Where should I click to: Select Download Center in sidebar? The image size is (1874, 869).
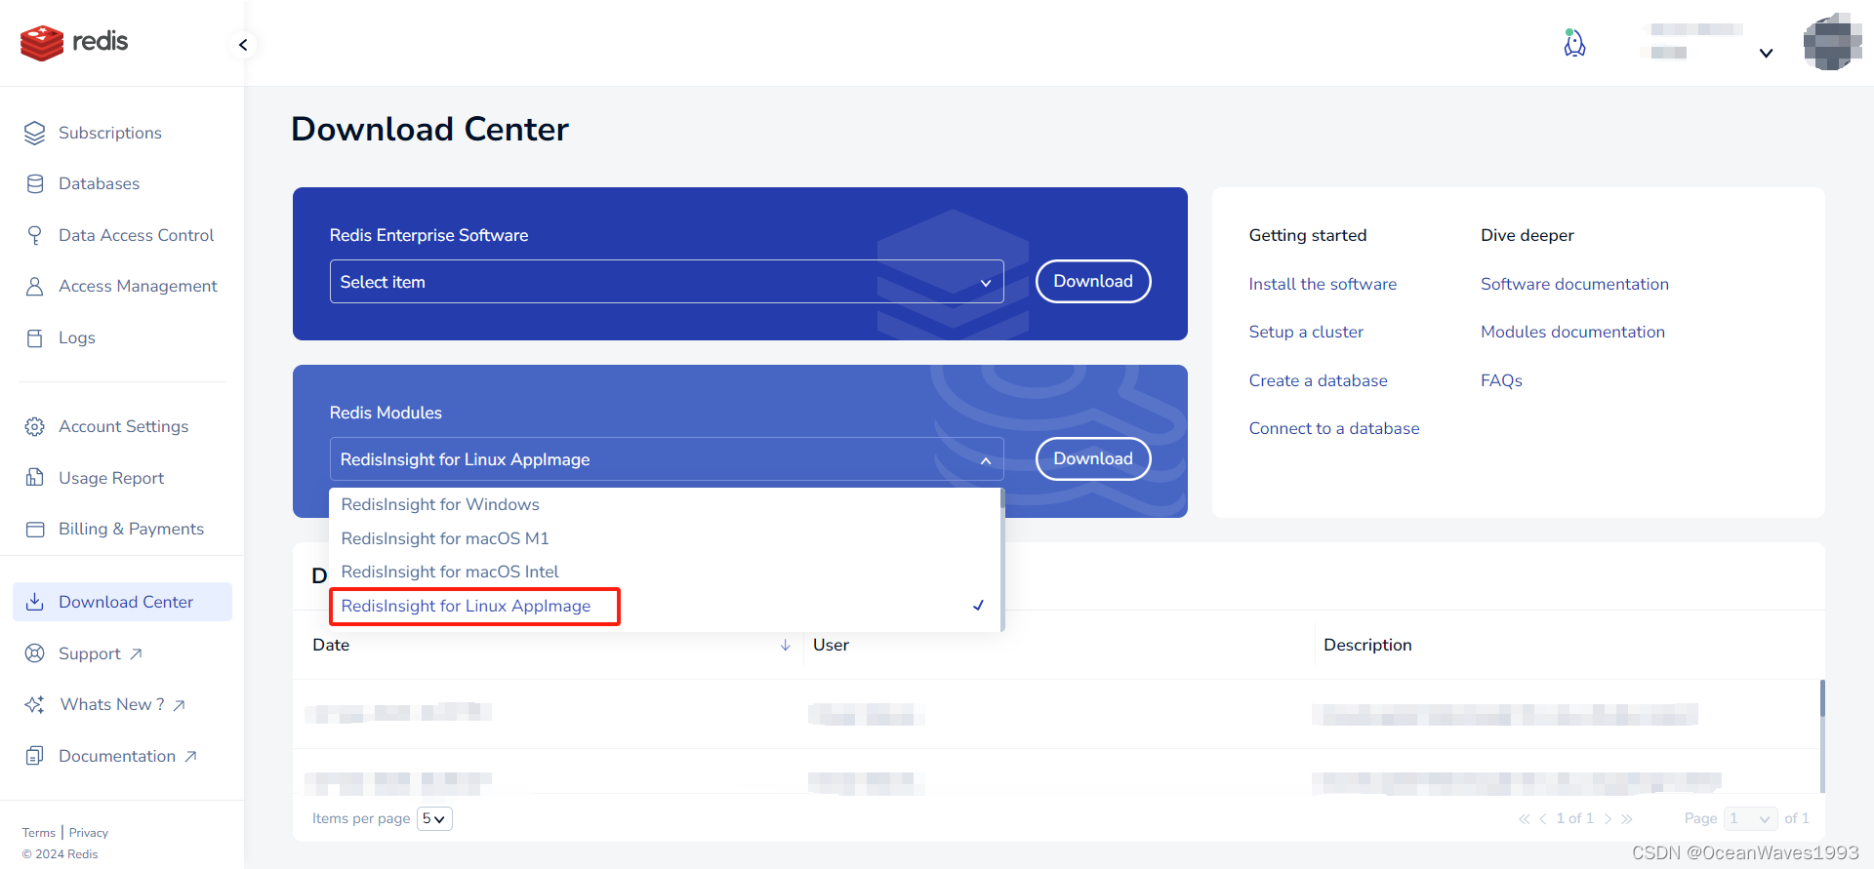(x=122, y=602)
